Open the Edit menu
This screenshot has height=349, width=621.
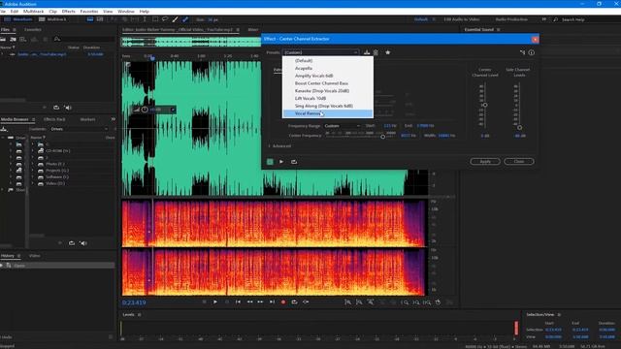(15, 12)
